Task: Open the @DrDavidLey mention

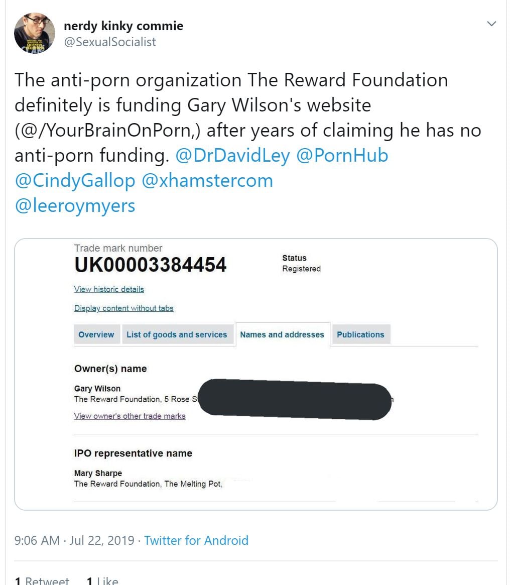Action: click(232, 156)
